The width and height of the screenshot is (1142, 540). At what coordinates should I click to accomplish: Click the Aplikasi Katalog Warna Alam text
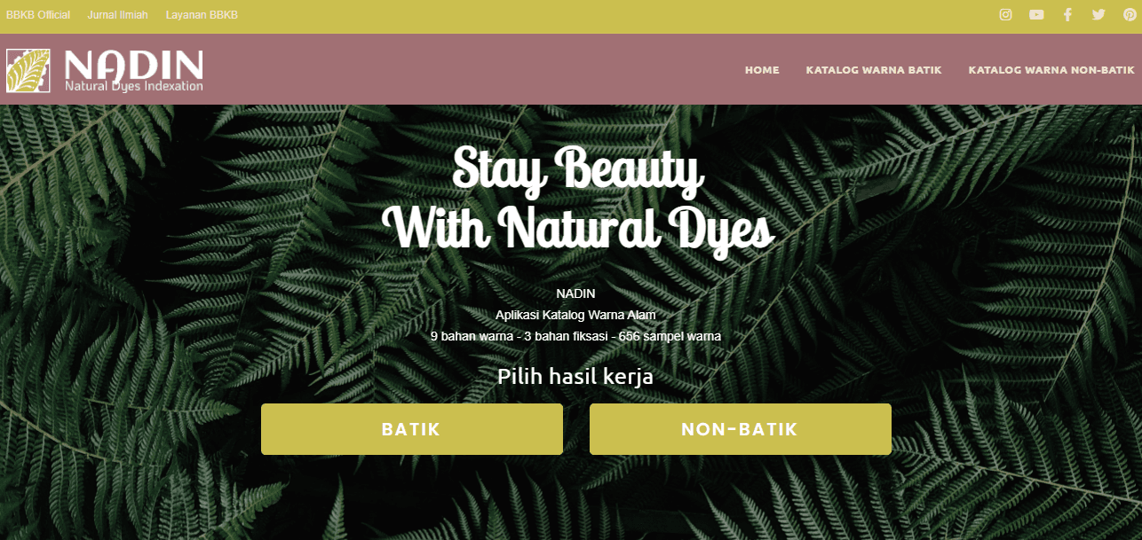pyautogui.click(x=575, y=315)
